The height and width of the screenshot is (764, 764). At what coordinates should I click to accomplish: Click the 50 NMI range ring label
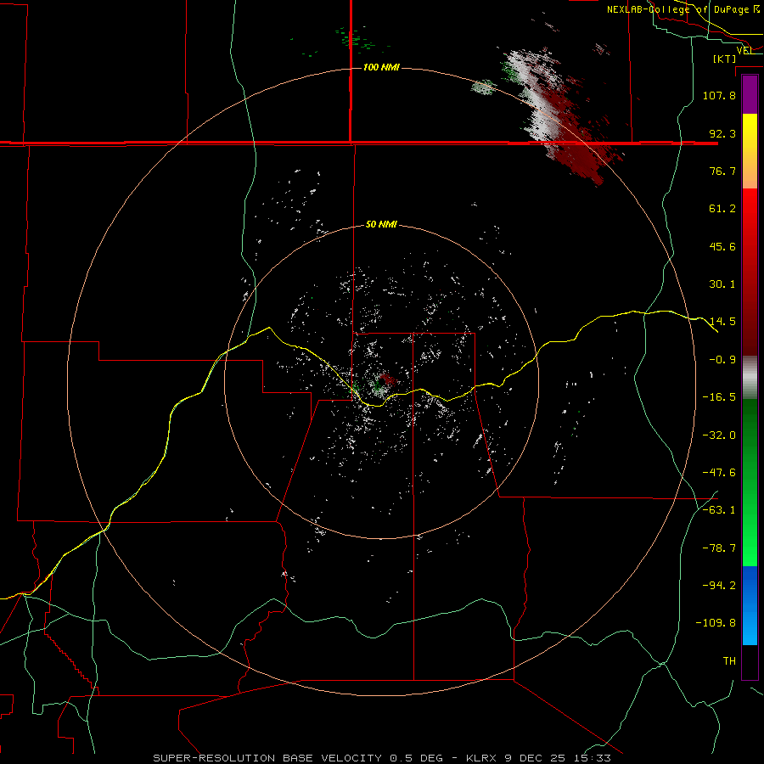click(x=381, y=224)
